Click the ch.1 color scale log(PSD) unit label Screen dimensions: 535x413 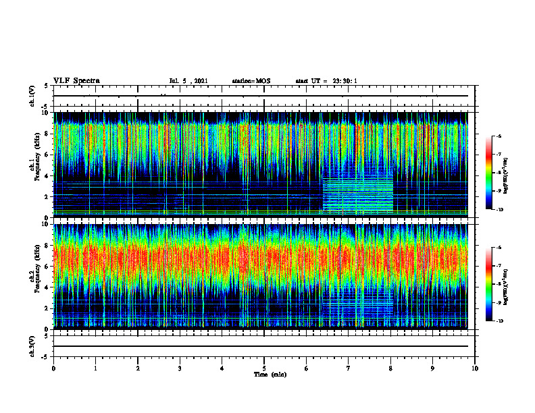(506, 175)
